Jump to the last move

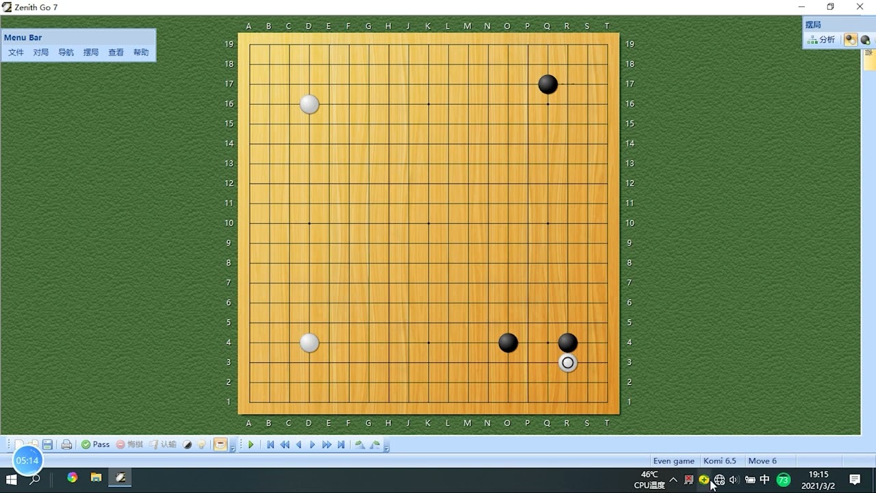point(341,444)
